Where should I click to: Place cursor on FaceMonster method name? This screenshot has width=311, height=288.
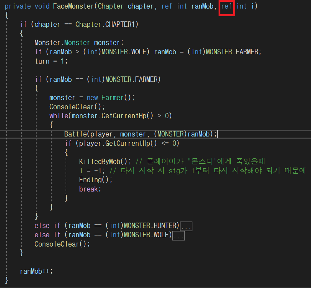coord(73,6)
